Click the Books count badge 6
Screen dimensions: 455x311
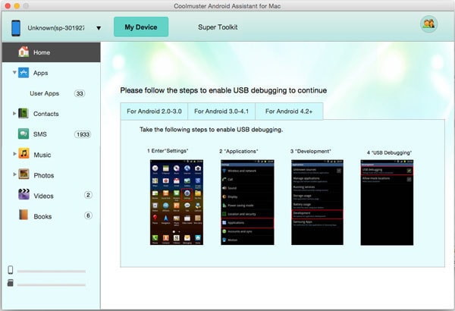(88, 215)
